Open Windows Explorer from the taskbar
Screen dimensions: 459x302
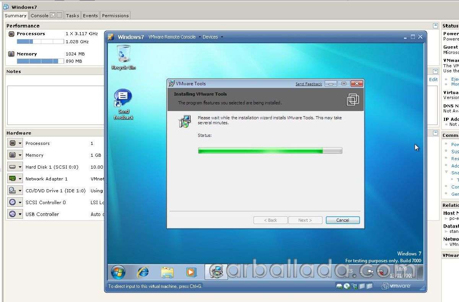pos(167,272)
